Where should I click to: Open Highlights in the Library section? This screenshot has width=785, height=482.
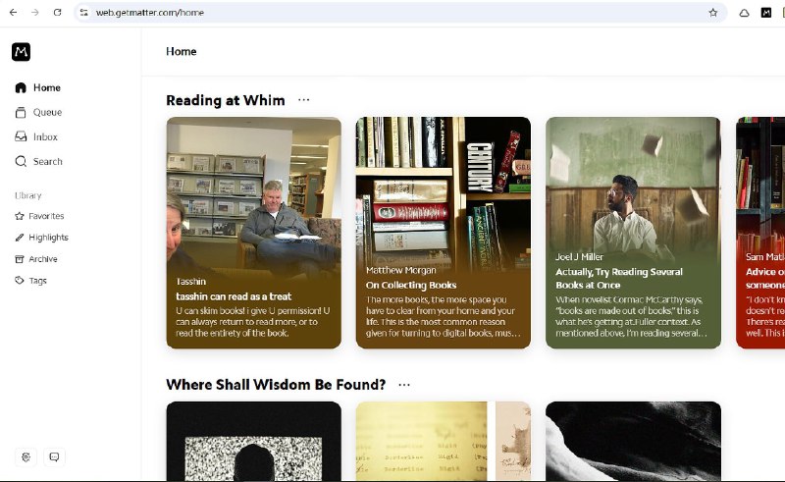(x=48, y=238)
